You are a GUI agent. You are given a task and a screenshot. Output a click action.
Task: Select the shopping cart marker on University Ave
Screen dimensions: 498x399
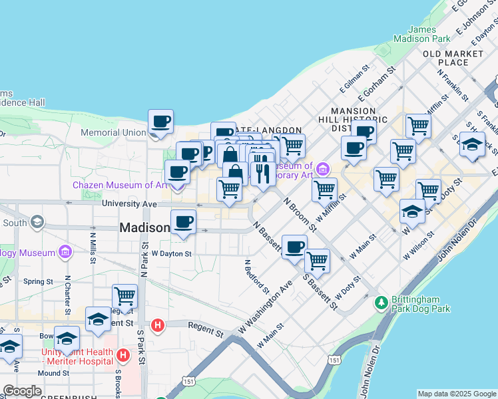tap(229, 190)
